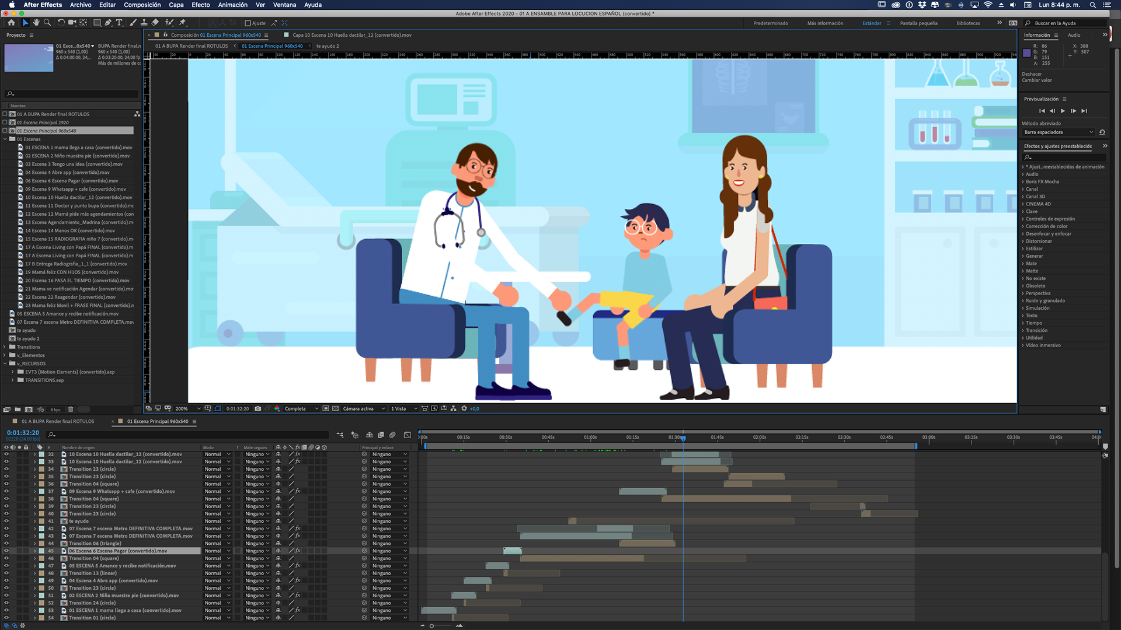This screenshot has height=630, width=1121.
Task: Toggle visibility of layer 32 Huella dactilar
Action: 6,454
